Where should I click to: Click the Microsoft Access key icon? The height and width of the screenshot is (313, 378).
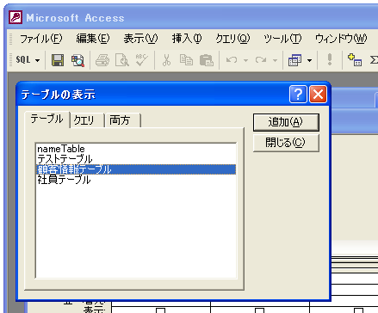[x=15, y=17]
